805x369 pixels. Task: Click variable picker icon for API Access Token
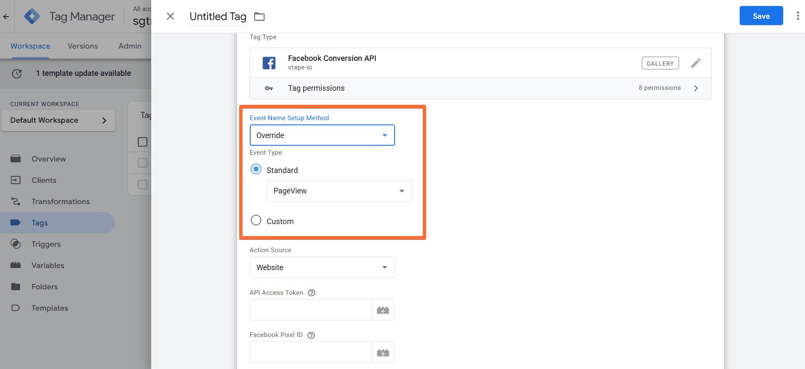pos(383,310)
